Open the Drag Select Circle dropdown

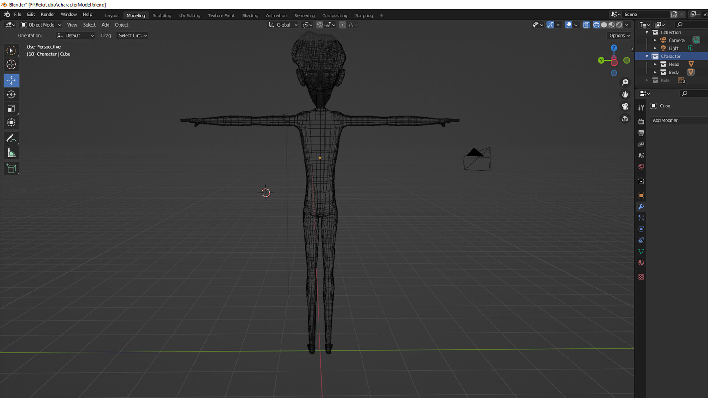(x=133, y=35)
